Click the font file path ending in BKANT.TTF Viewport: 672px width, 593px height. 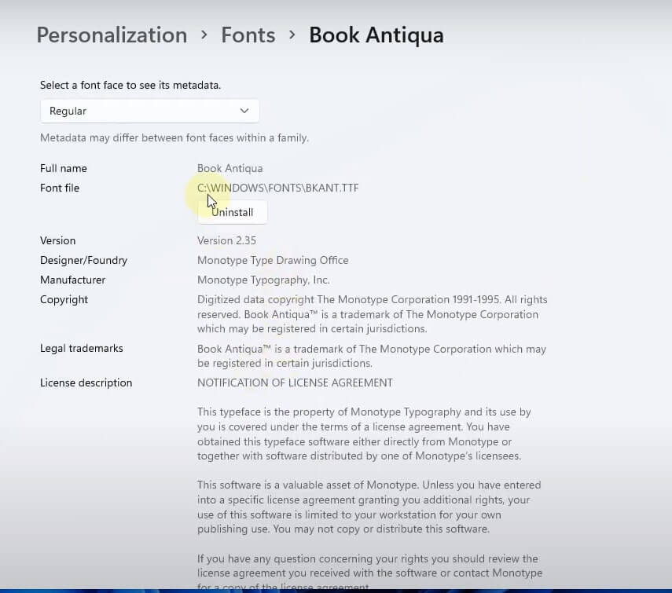coord(277,188)
